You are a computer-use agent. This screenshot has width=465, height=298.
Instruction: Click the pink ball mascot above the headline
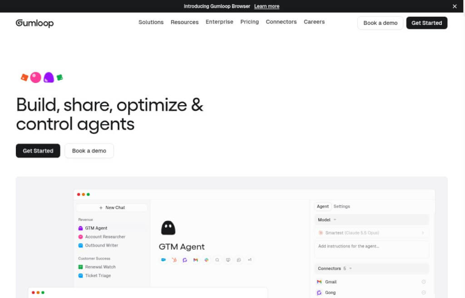point(35,78)
